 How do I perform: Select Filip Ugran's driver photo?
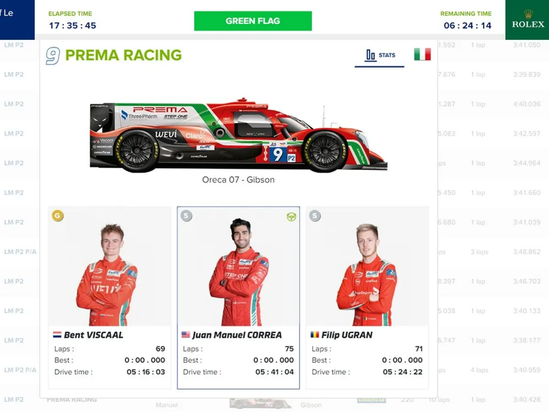pyautogui.click(x=367, y=266)
